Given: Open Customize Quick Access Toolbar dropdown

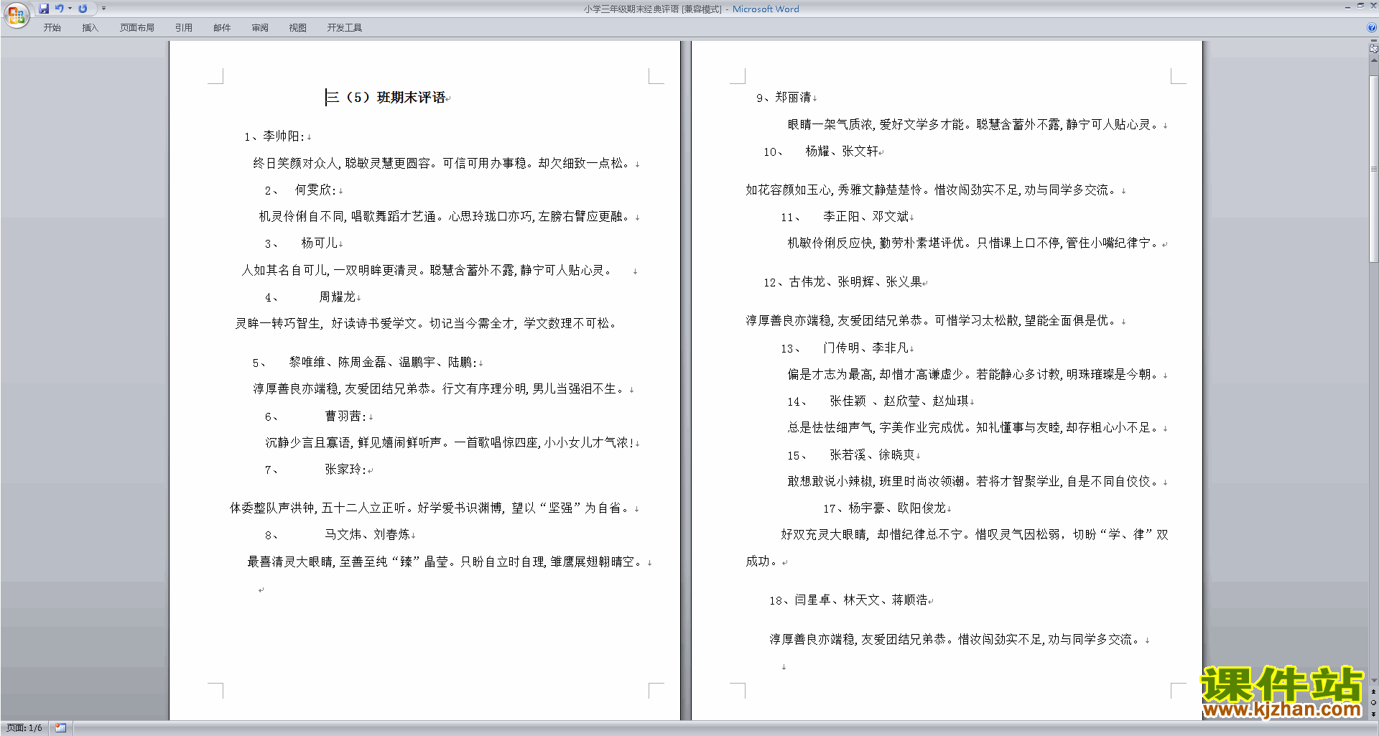Looking at the screenshot, I should tap(103, 9).
